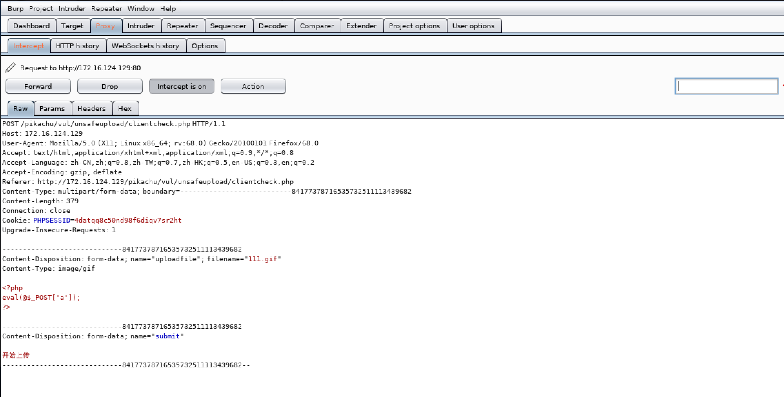Open the Repeater tool tab
Image resolution: width=784 pixels, height=397 pixels.
(x=182, y=26)
